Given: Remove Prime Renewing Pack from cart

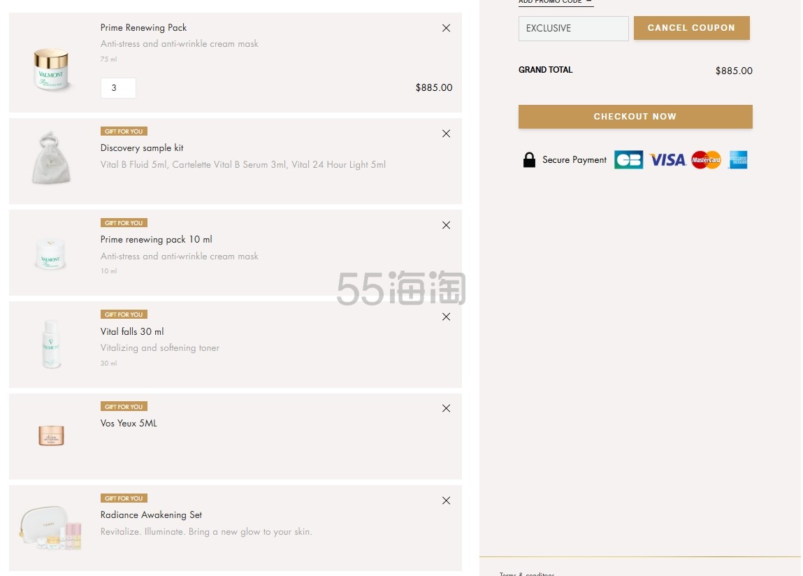Looking at the screenshot, I should 446,28.
